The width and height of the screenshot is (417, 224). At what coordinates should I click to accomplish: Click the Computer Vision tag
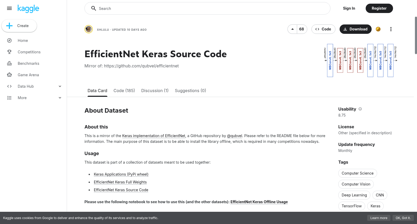coord(356,184)
